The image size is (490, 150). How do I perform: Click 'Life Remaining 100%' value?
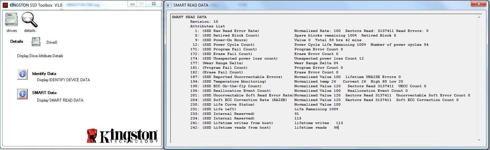tap(316, 109)
